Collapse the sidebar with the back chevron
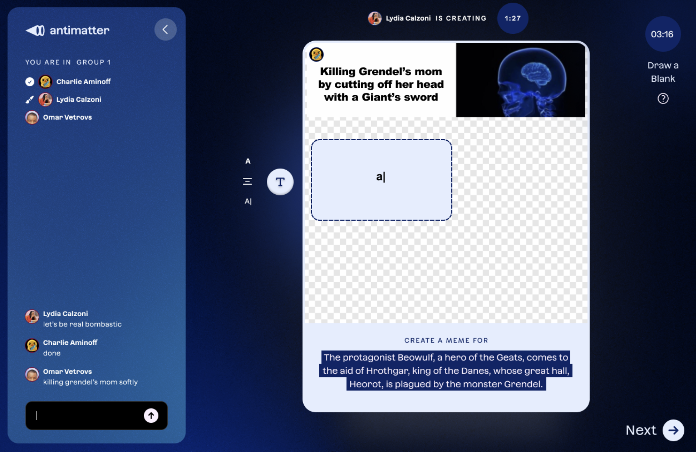This screenshot has width=696, height=452. pyautogui.click(x=165, y=30)
